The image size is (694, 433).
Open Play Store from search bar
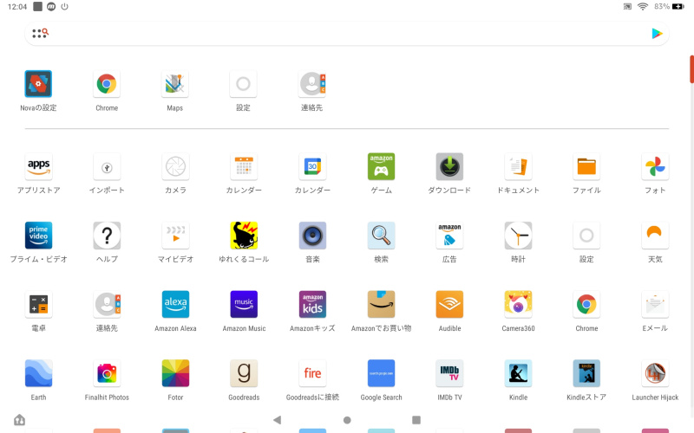click(657, 33)
